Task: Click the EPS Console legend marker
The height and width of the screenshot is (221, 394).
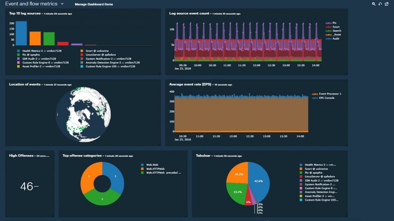Action: 315,98
